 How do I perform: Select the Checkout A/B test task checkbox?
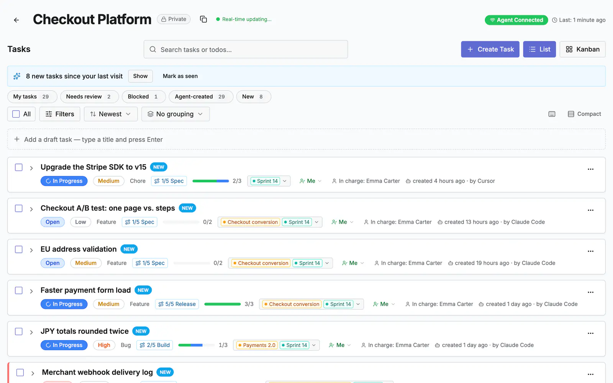19,208
